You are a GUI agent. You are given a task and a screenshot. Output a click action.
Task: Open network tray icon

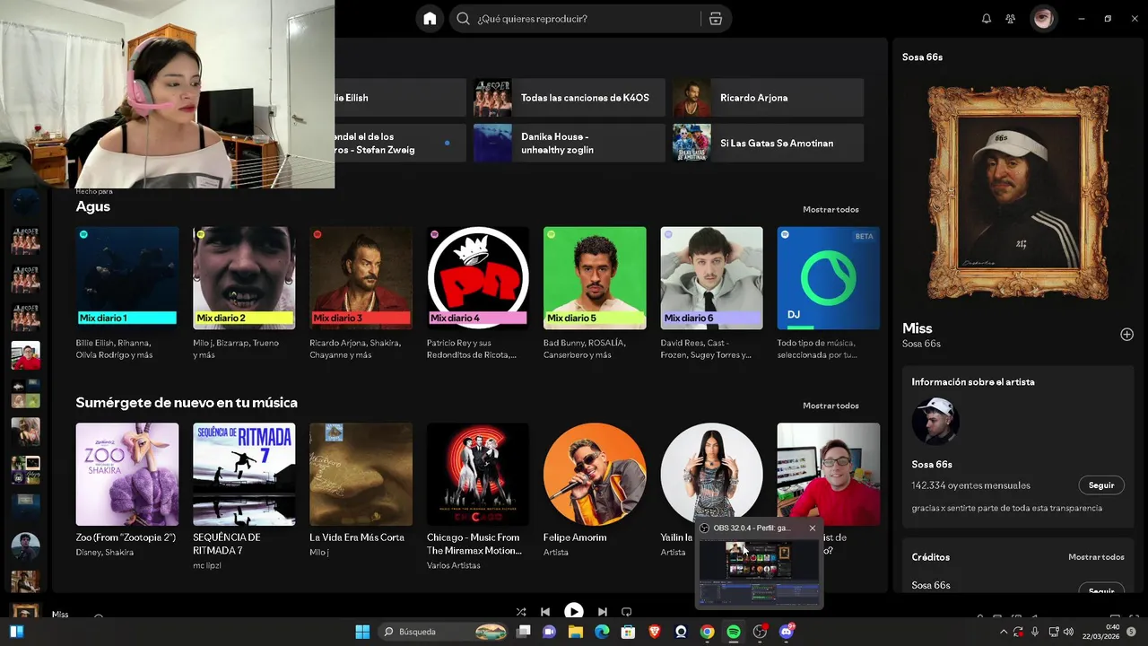(1054, 632)
